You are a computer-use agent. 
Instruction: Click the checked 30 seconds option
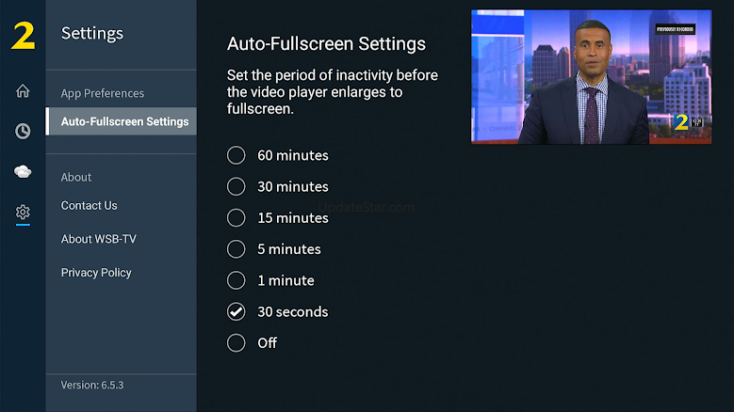tap(278, 312)
